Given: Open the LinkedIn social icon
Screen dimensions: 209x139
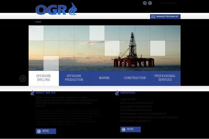Looking at the screenshot, I should (x=145, y=3).
